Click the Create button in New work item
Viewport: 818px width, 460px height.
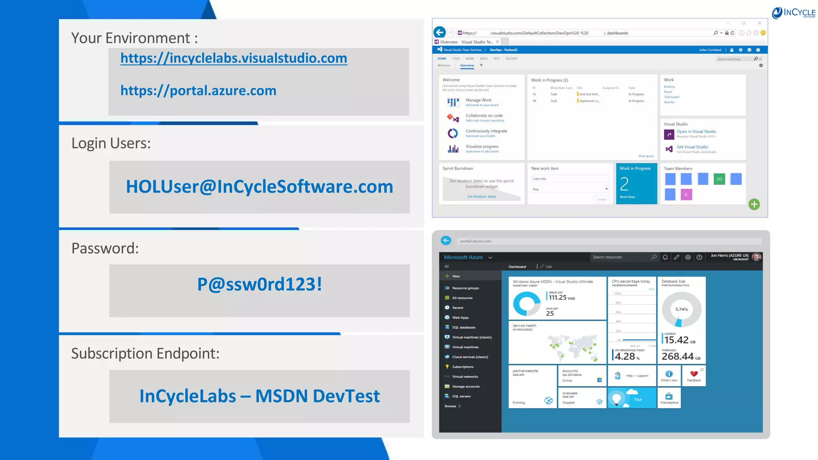pos(602,199)
